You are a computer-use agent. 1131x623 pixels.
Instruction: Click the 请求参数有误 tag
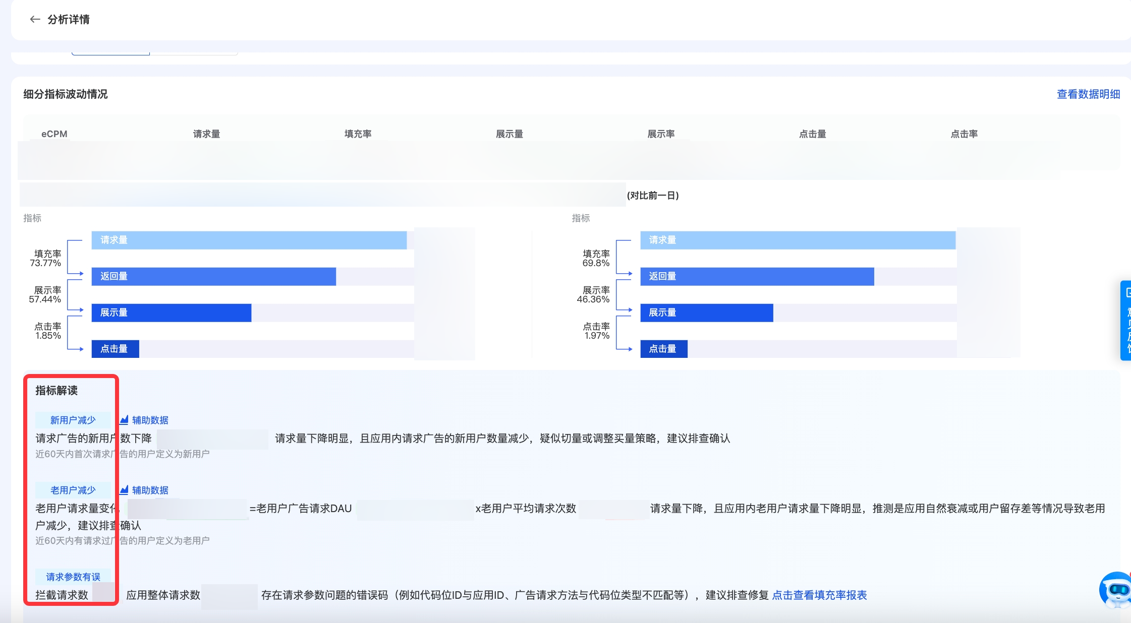tap(73, 577)
